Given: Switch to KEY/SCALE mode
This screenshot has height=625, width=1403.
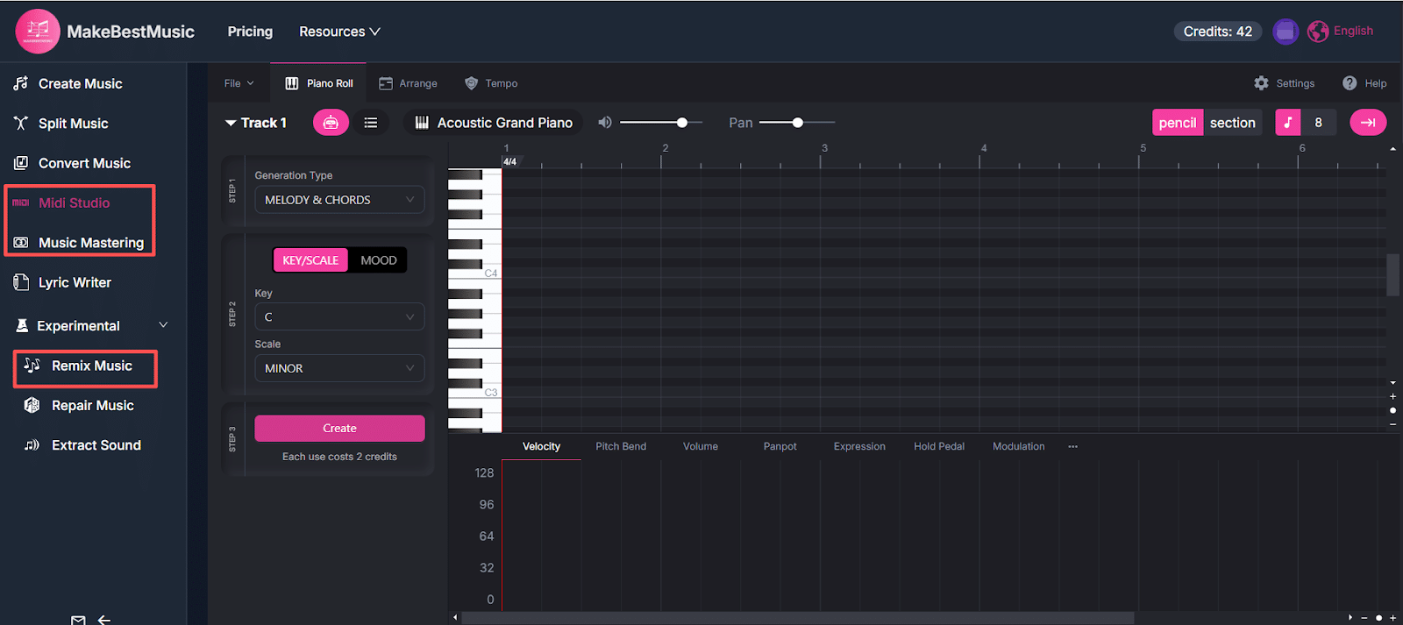Looking at the screenshot, I should [x=310, y=260].
